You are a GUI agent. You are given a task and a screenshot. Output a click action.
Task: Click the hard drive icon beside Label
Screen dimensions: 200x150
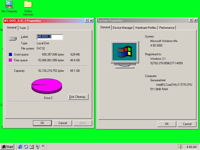point(13,38)
